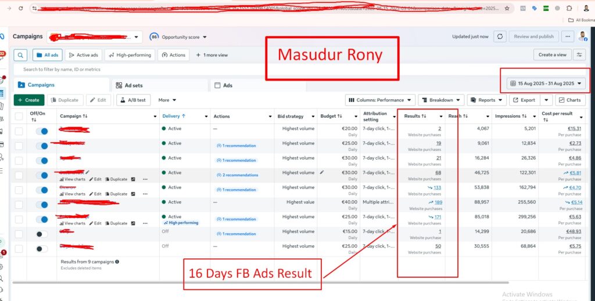Click the search filter field by name, ID or metrics
The height and width of the screenshot is (301, 595).
coord(174,69)
